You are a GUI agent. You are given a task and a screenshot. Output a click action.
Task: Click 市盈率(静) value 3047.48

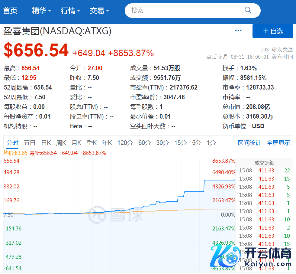pos(174,97)
